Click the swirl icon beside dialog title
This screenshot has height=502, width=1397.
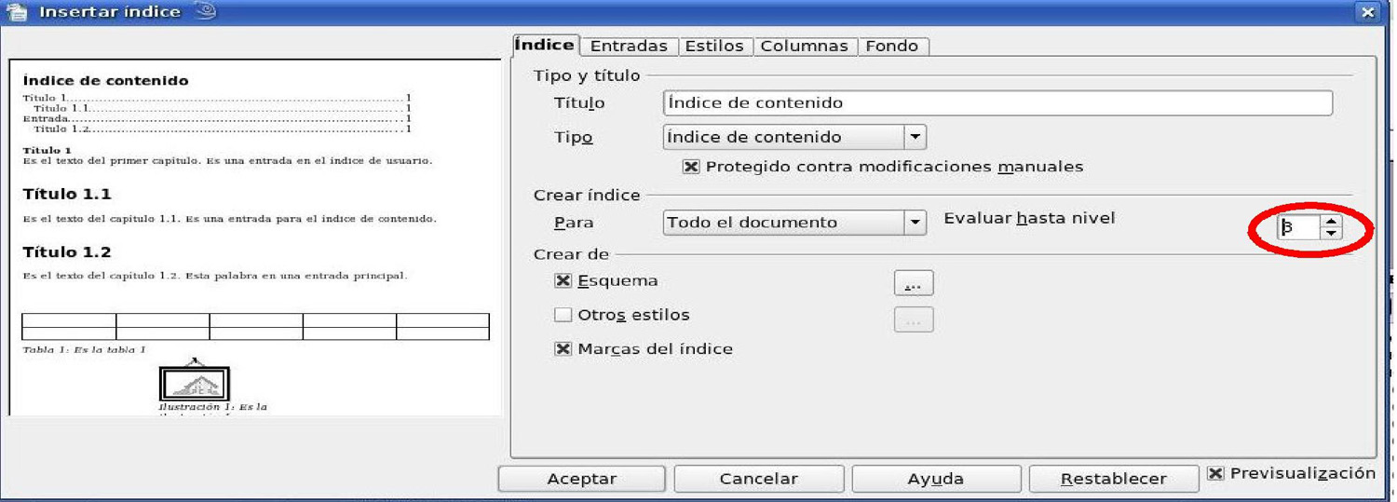coord(205,11)
